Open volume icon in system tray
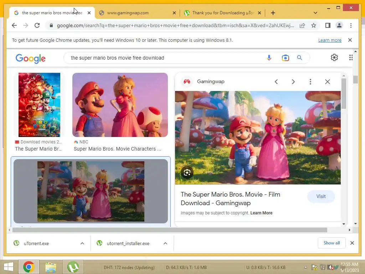This screenshot has width=365, height=274. [330, 268]
